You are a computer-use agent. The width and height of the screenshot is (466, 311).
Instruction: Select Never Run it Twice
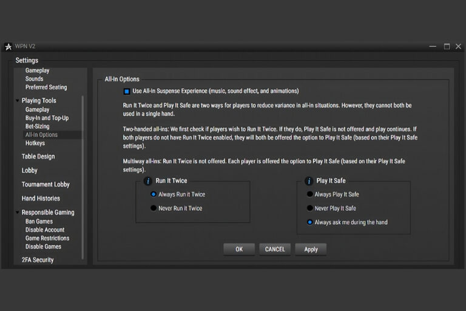click(154, 208)
